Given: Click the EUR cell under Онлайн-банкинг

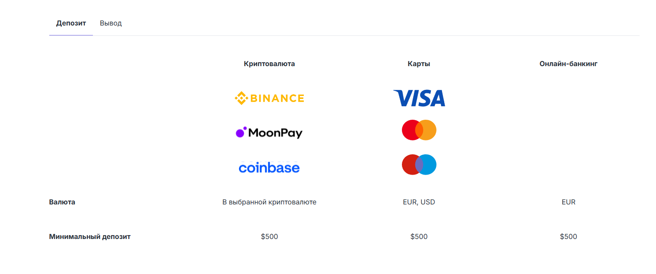Looking at the screenshot, I should tap(568, 202).
